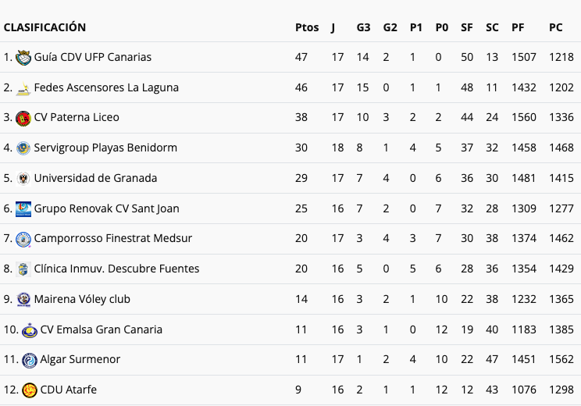581x406 pixels.
Task: Click the CV Paterna Liceo team crest
Action: point(23,118)
